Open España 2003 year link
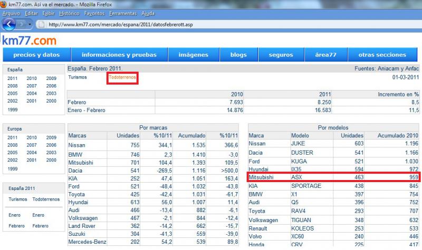This screenshot has width=422, height=250. click(x=51, y=94)
